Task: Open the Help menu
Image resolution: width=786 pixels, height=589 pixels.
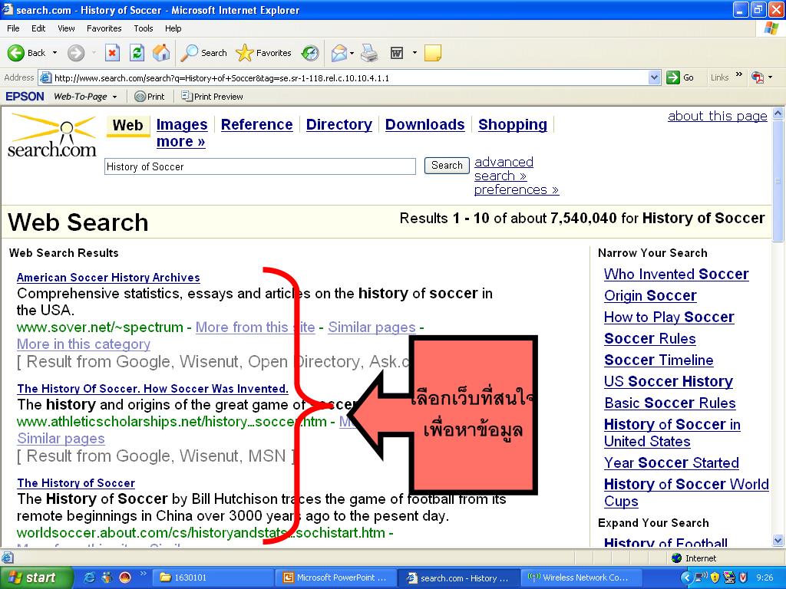Action: pos(173,28)
